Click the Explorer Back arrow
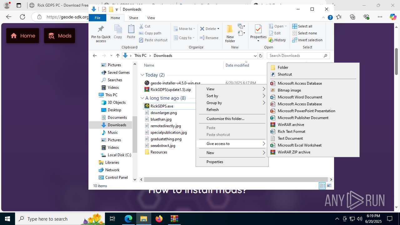 [95, 56]
